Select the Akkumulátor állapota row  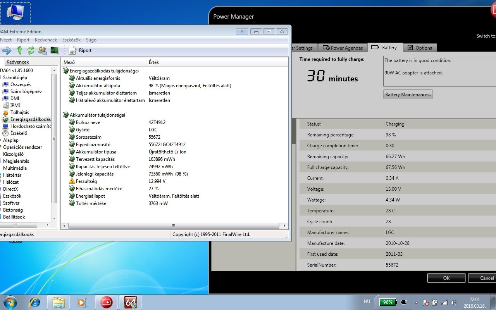tap(174, 86)
